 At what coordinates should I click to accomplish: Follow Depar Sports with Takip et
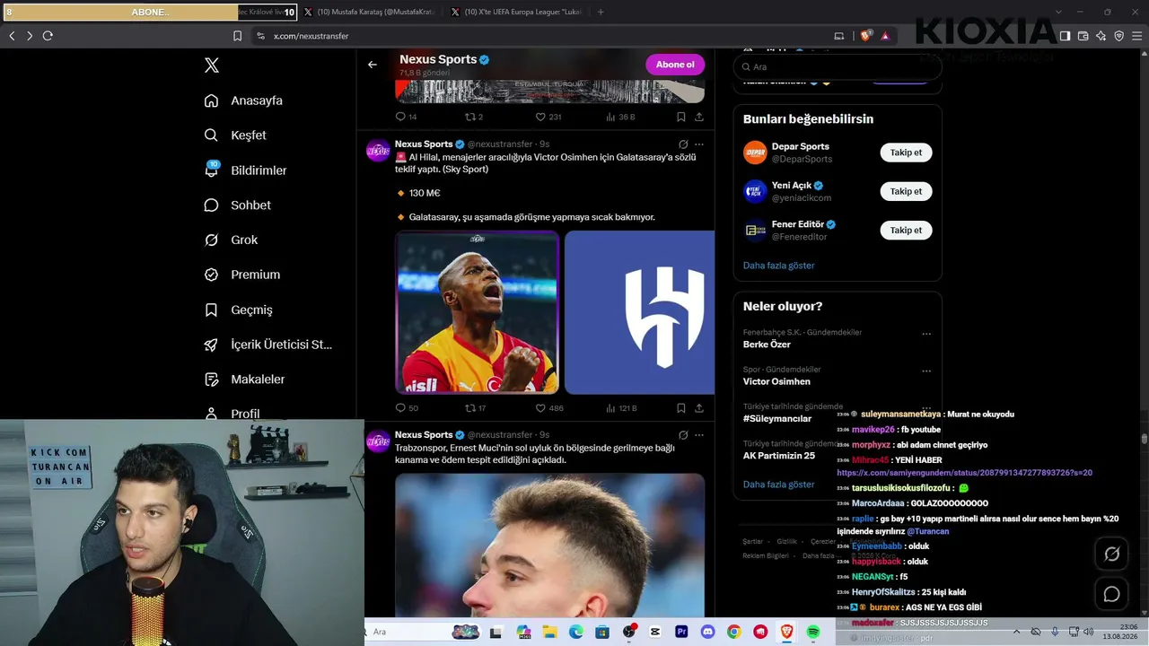coord(906,153)
